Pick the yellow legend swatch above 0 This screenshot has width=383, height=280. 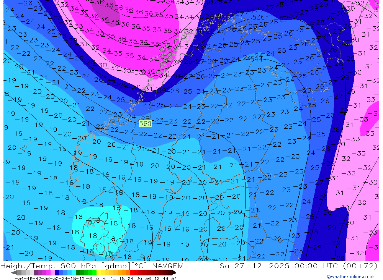point(99,272)
